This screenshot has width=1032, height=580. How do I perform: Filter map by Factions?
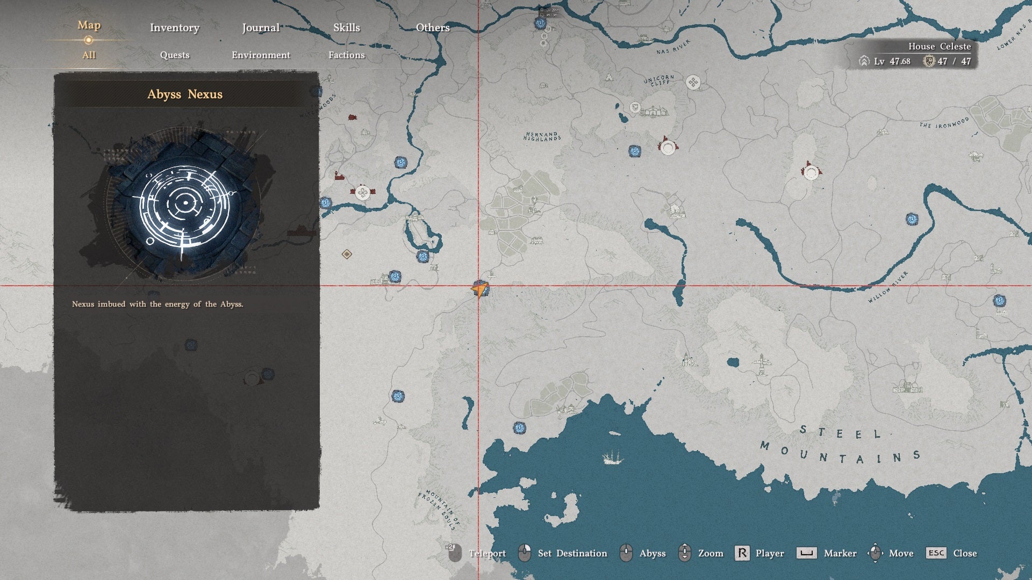[x=347, y=55]
